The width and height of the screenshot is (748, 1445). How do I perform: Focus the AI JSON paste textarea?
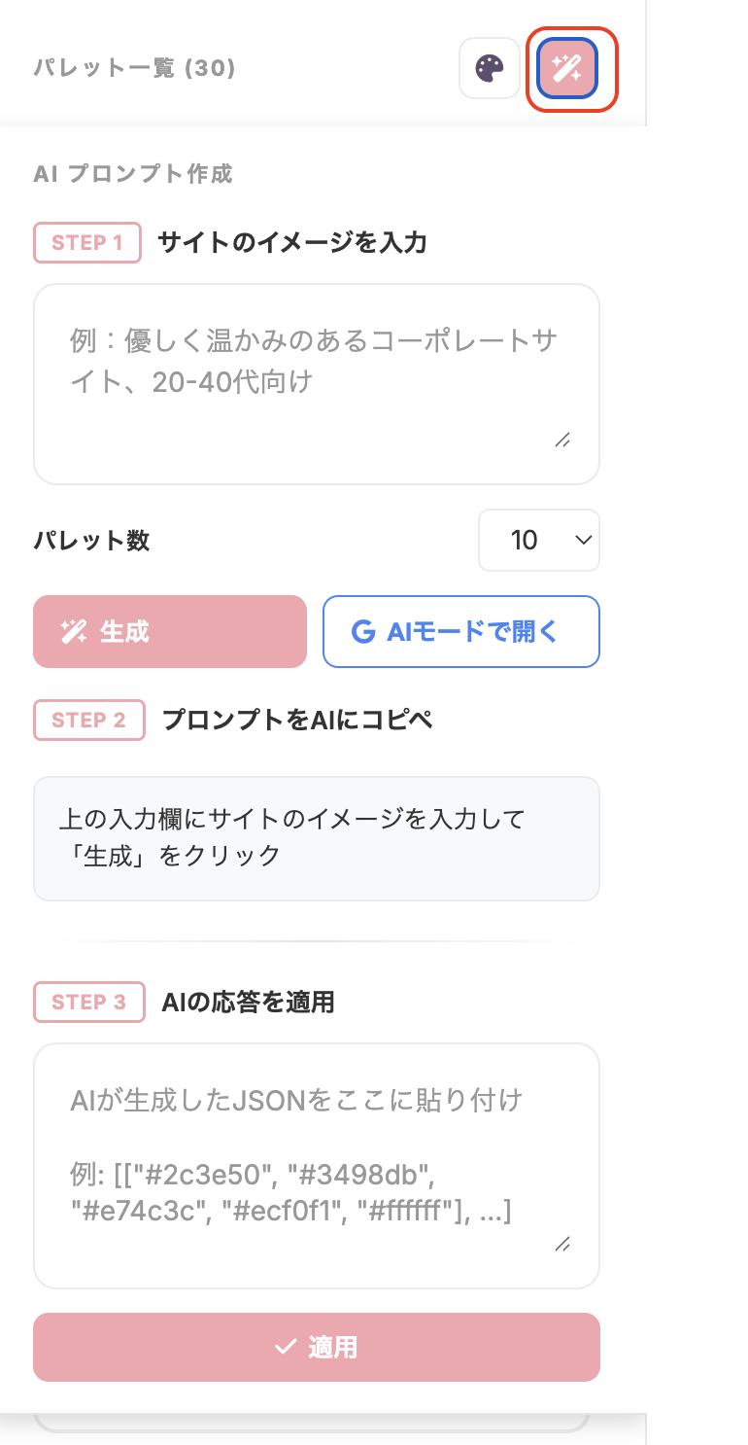[316, 1165]
